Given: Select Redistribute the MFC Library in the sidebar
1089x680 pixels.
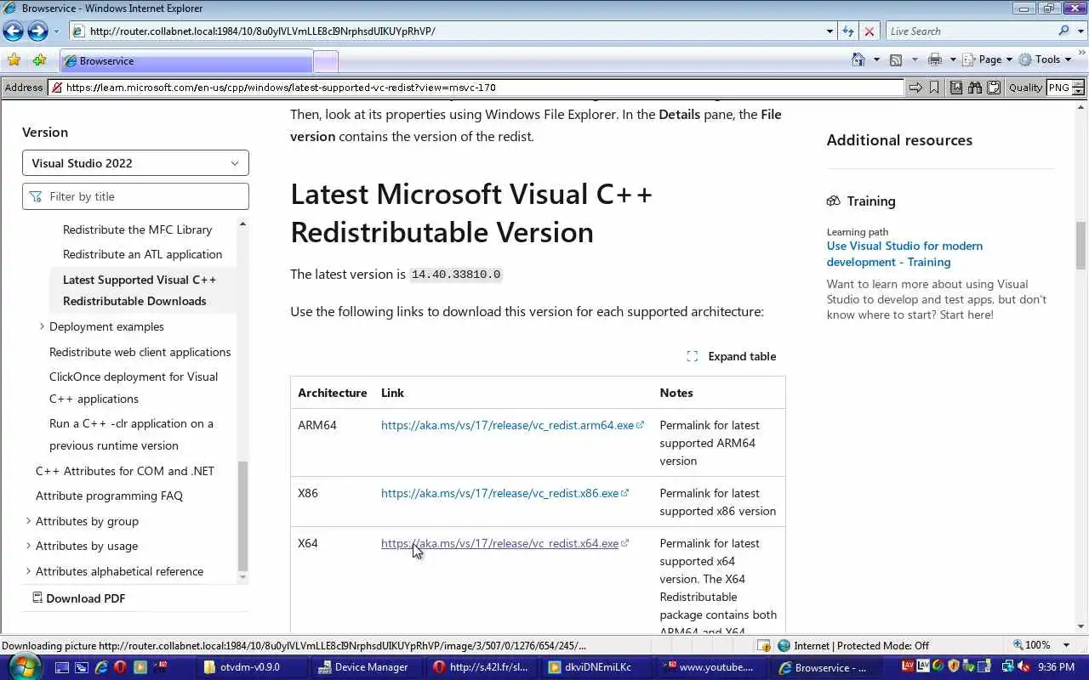Looking at the screenshot, I should [x=137, y=229].
